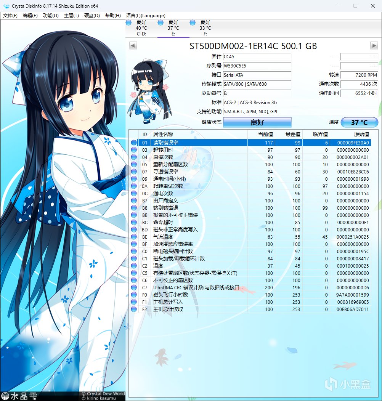Image resolution: width=382 pixels, height=401 pixels.
Task: Click status orb of row BC 命令超时
Action: pos(134,222)
